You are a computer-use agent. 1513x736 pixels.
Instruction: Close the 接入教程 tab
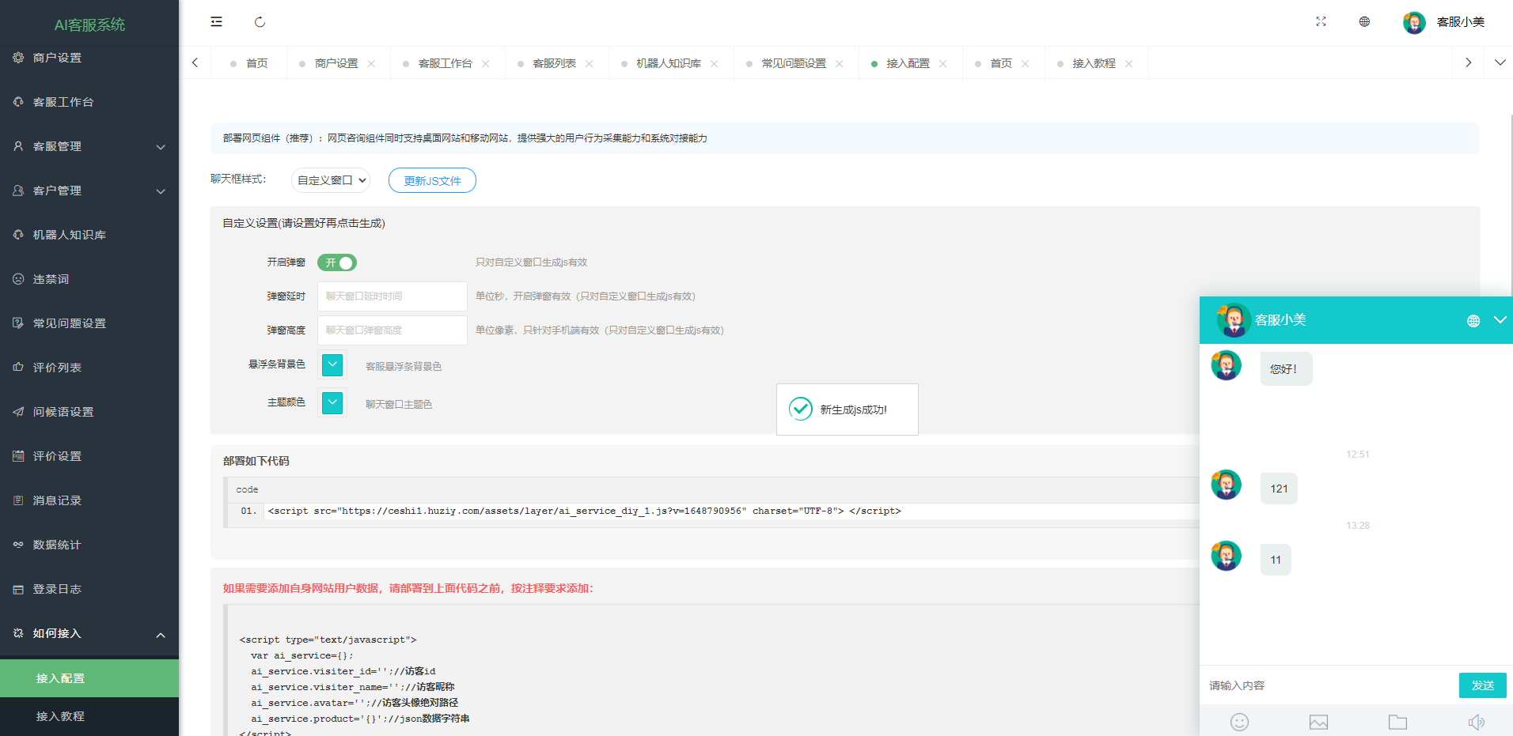[x=1128, y=64]
